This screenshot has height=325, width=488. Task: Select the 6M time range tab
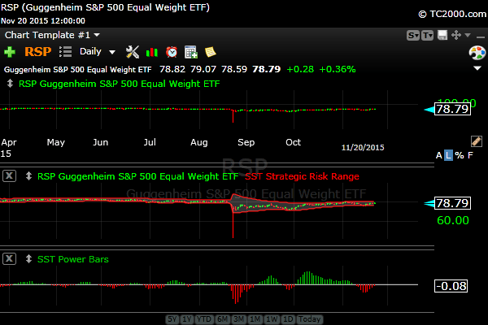click(222, 319)
